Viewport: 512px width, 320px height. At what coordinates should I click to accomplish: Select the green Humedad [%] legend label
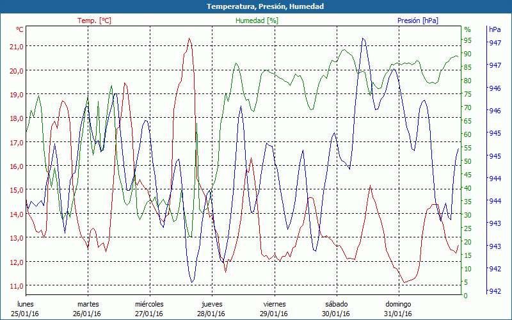[257, 20]
